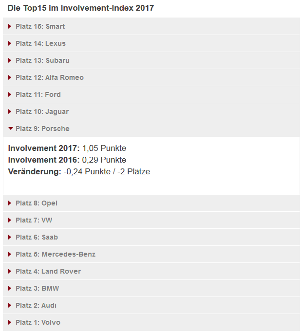Expand Platz 2: Audi details
The height and width of the screenshot is (334, 302).
pos(36,305)
